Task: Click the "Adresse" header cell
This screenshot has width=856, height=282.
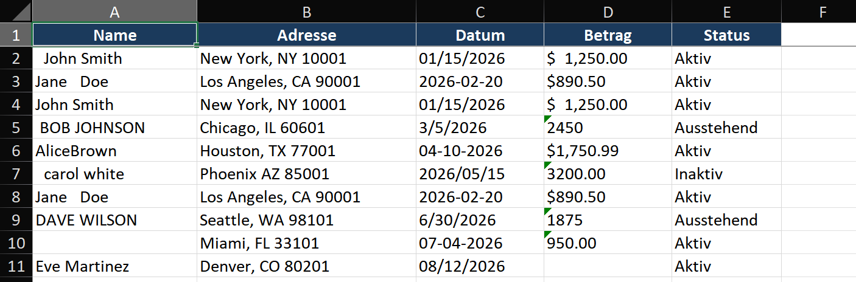Action: pos(306,35)
